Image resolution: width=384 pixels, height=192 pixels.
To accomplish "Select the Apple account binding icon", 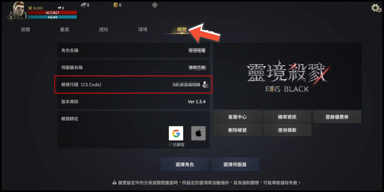I will click(x=198, y=133).
